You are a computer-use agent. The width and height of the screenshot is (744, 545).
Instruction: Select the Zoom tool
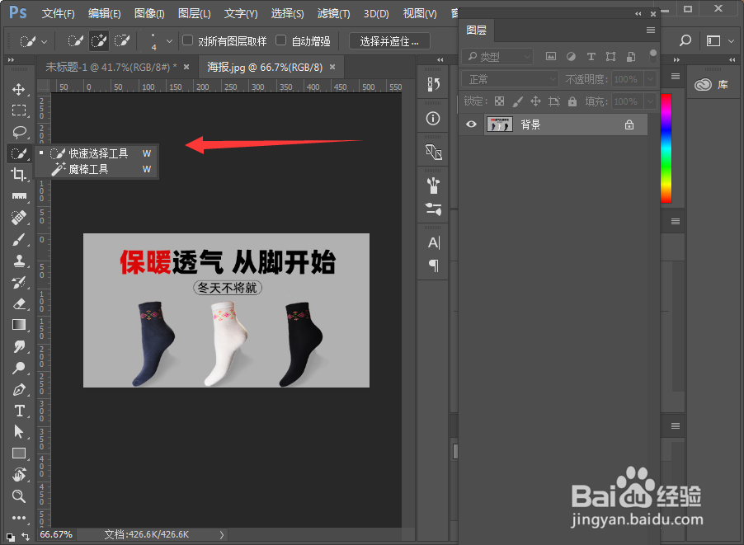(x=19, y=496)
